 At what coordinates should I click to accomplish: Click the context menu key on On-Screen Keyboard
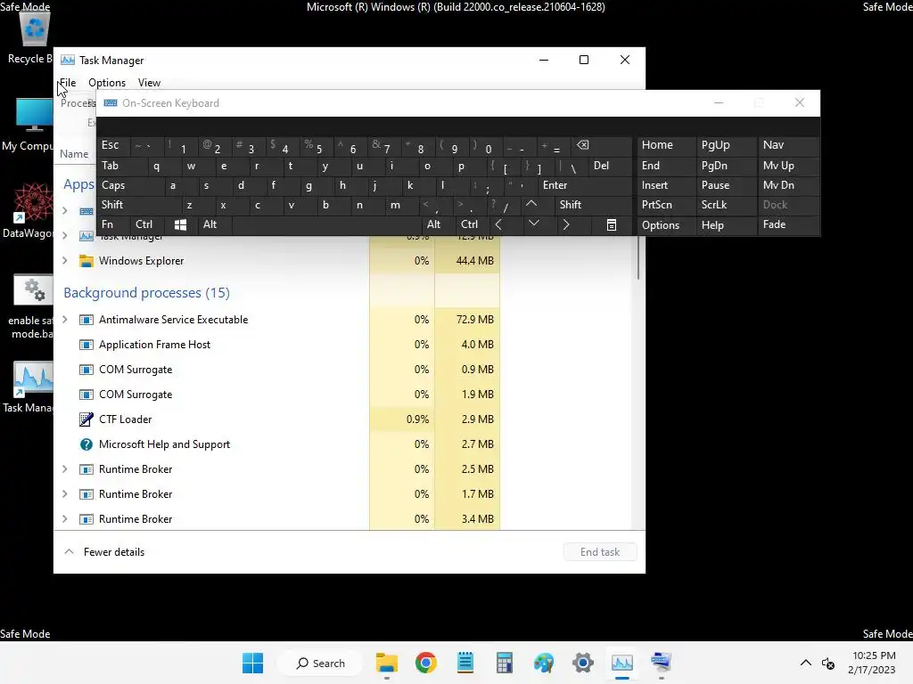[x=612, y=224]
